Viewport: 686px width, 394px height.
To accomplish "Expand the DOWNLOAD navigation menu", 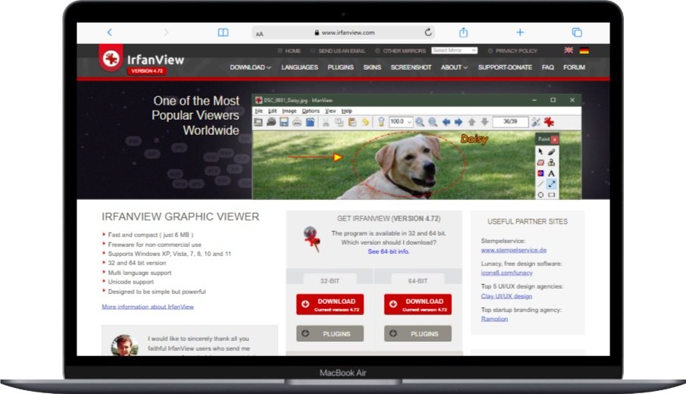I will pos(251,67).
